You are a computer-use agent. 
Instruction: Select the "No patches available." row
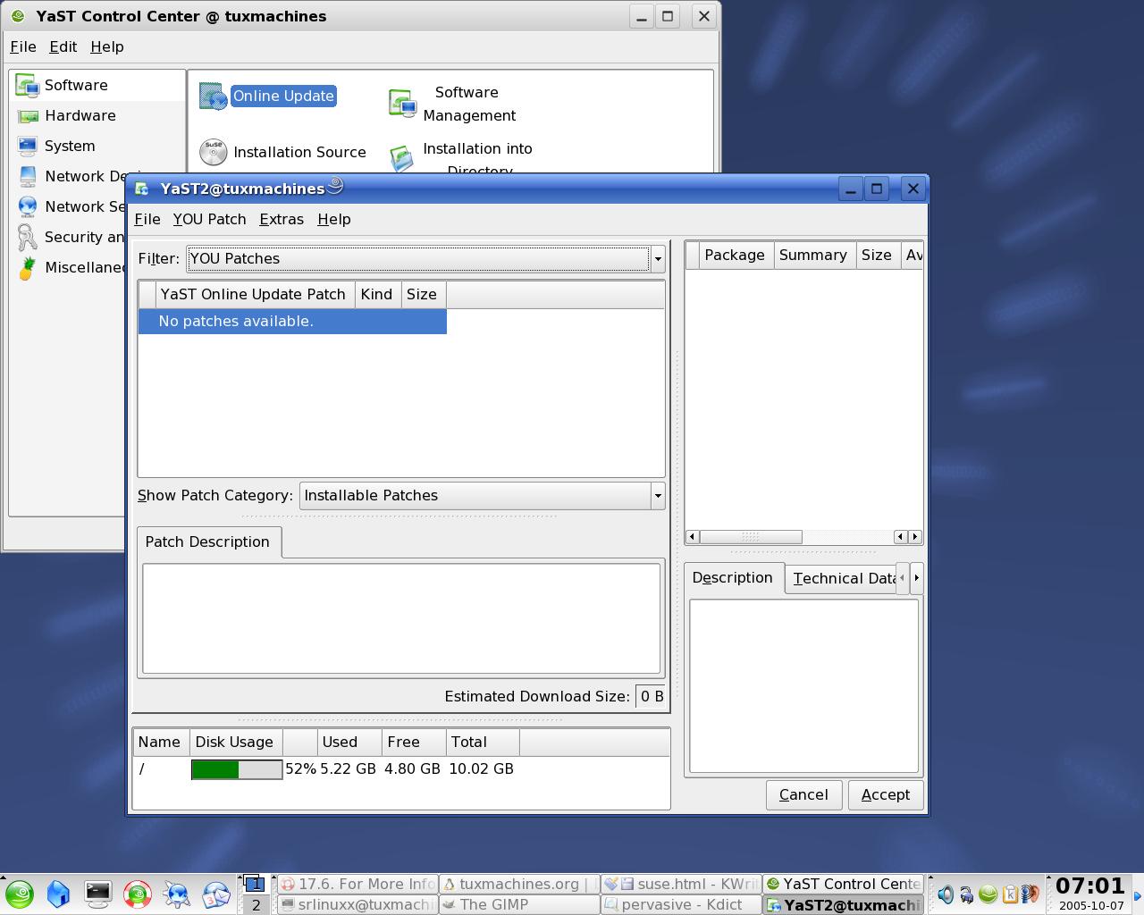292,322
